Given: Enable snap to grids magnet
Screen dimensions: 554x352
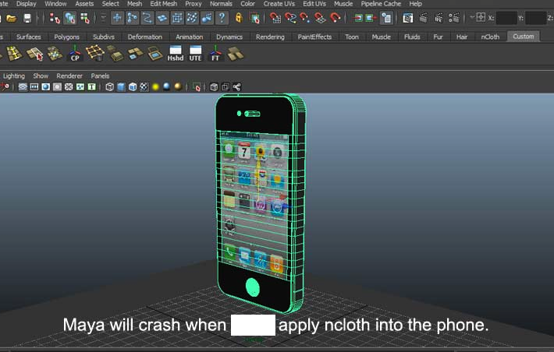Looking at the screenshot, I should click(275, 18).
